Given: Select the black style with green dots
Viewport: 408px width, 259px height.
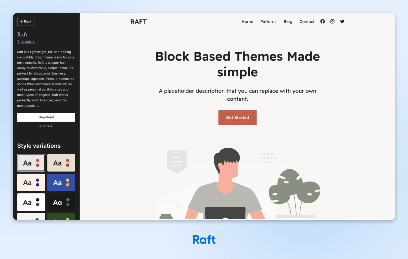Looking at the screenshot, I should point(61,202).
